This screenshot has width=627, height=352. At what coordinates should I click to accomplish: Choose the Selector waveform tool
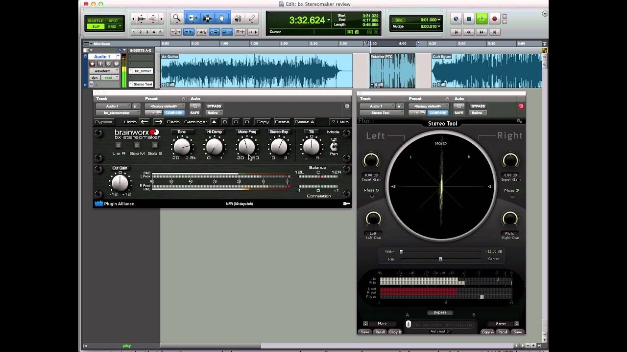coord(207,19)
